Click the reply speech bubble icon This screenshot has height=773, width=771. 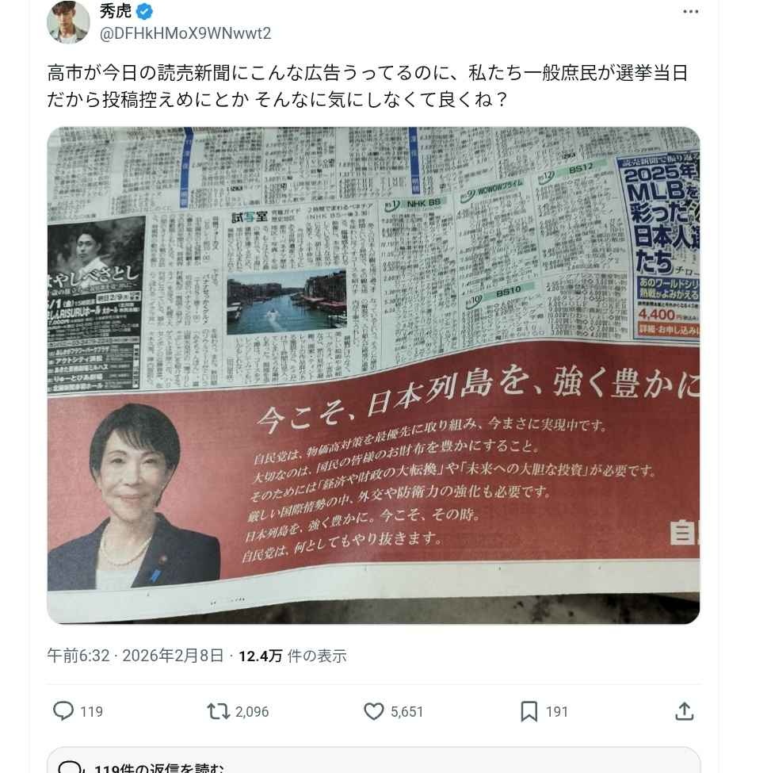click(x=63, y=711)
